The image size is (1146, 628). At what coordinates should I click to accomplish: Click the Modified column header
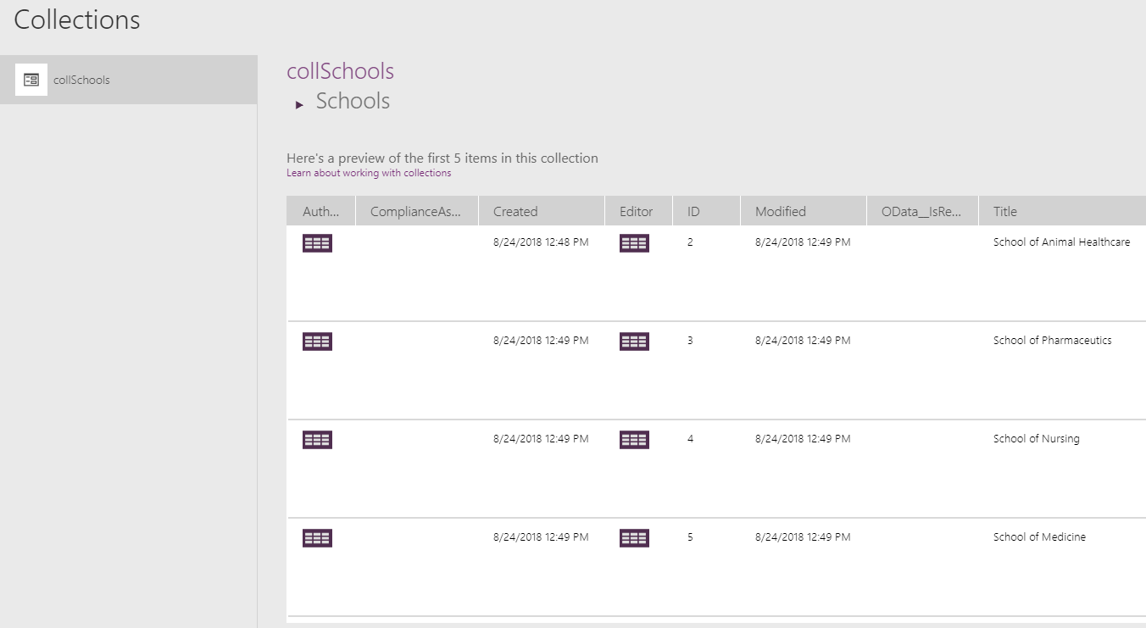tap(780, 212)
